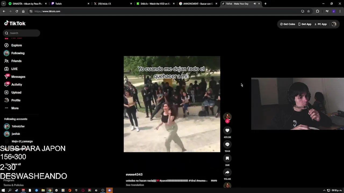Bookmark this page with the star
The image size is (344, 193).
(309, 11)
